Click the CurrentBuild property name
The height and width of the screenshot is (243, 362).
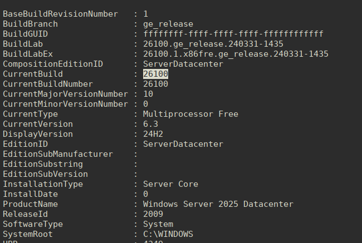coord(33,74)
